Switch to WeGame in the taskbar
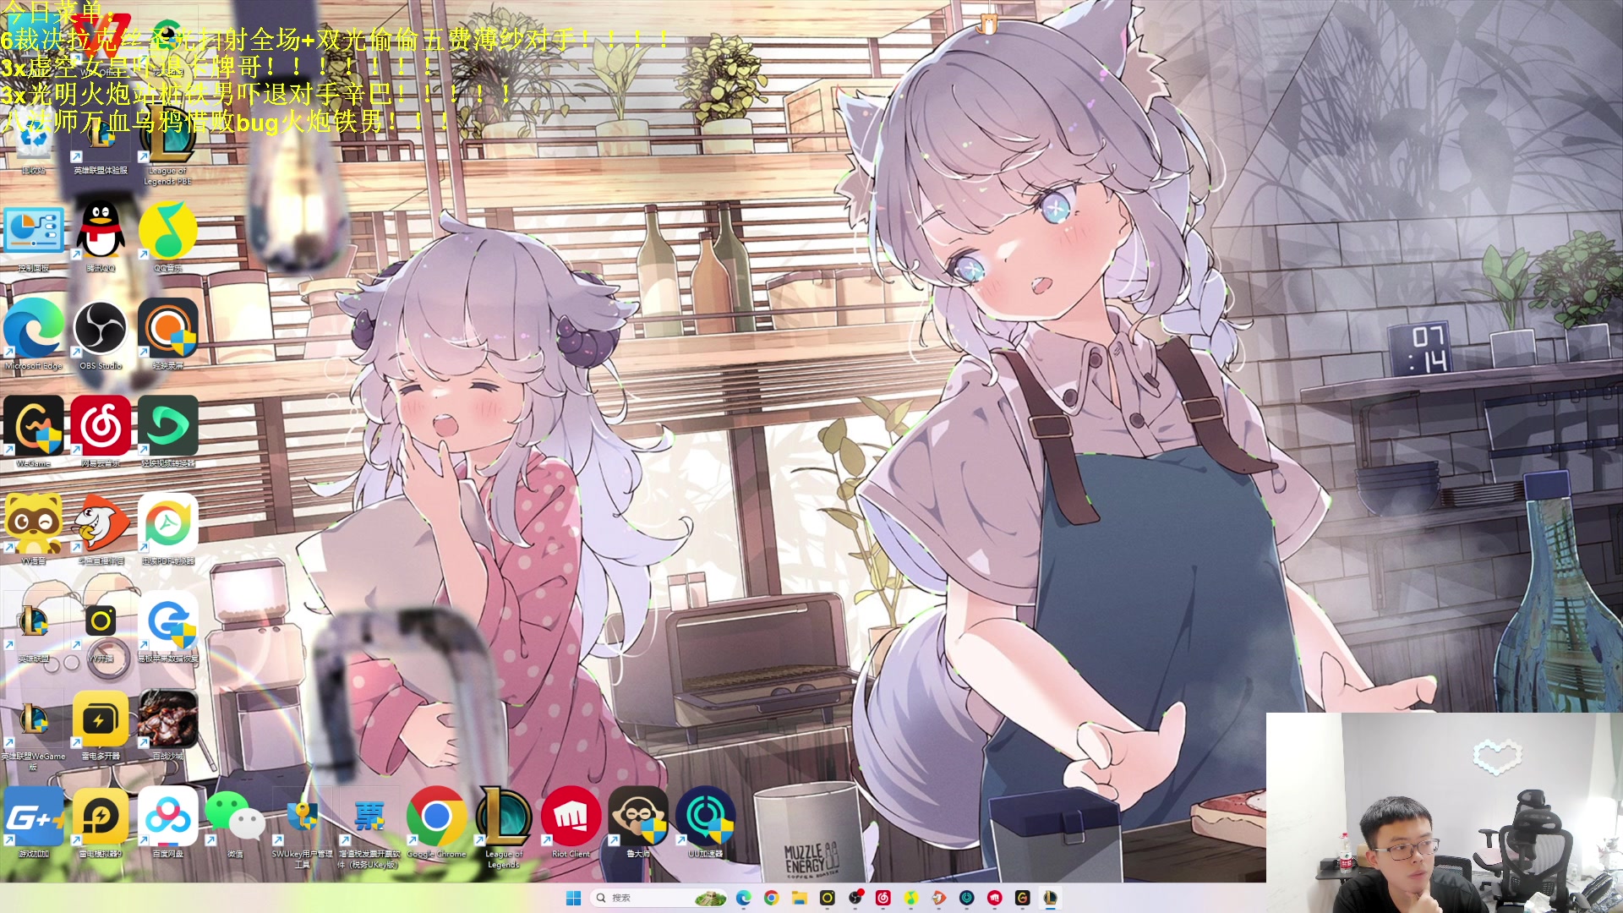1623x913 pixels. point(1022,898)
